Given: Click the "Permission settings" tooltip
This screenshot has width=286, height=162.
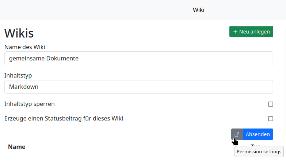Looking at the screenshot, I should coord(259,151).
